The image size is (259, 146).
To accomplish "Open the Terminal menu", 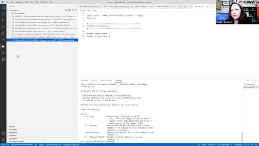I will tap(44, 2).
